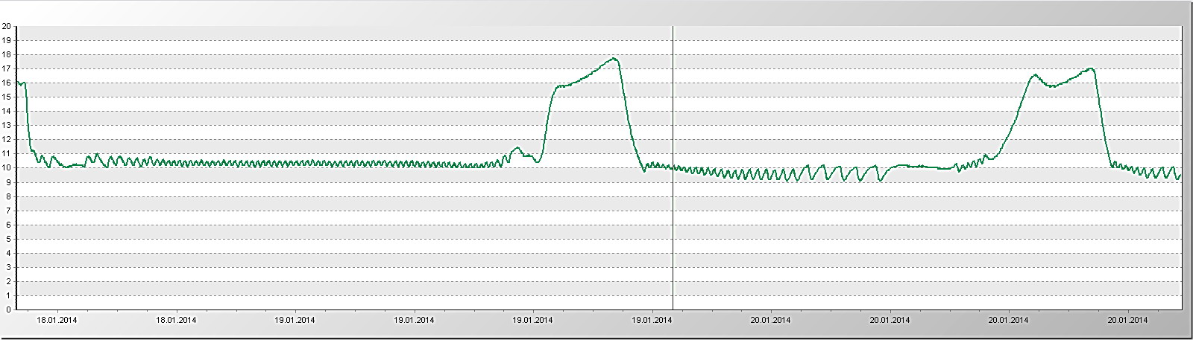Click the second day's peak near 17
This screenshot has width=1193, height=340.
(1091, 68)
